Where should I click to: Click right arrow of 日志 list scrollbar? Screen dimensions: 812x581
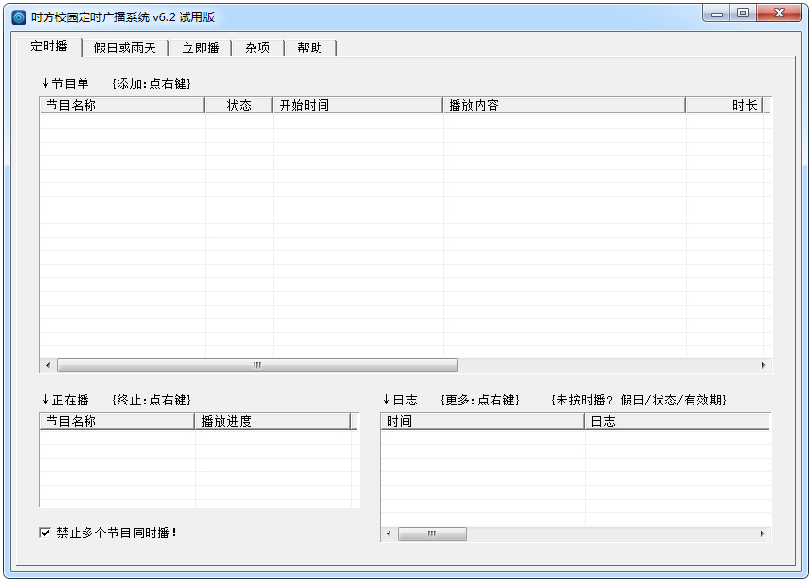763,534
